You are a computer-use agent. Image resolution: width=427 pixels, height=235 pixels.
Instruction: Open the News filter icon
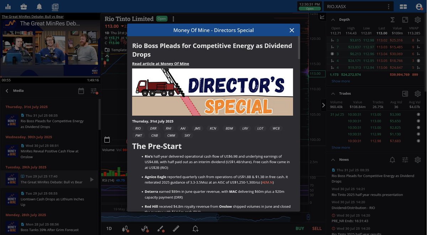[405, 160]
